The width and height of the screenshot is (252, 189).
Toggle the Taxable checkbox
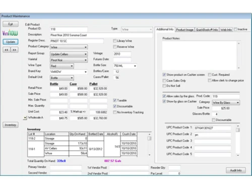115,100
